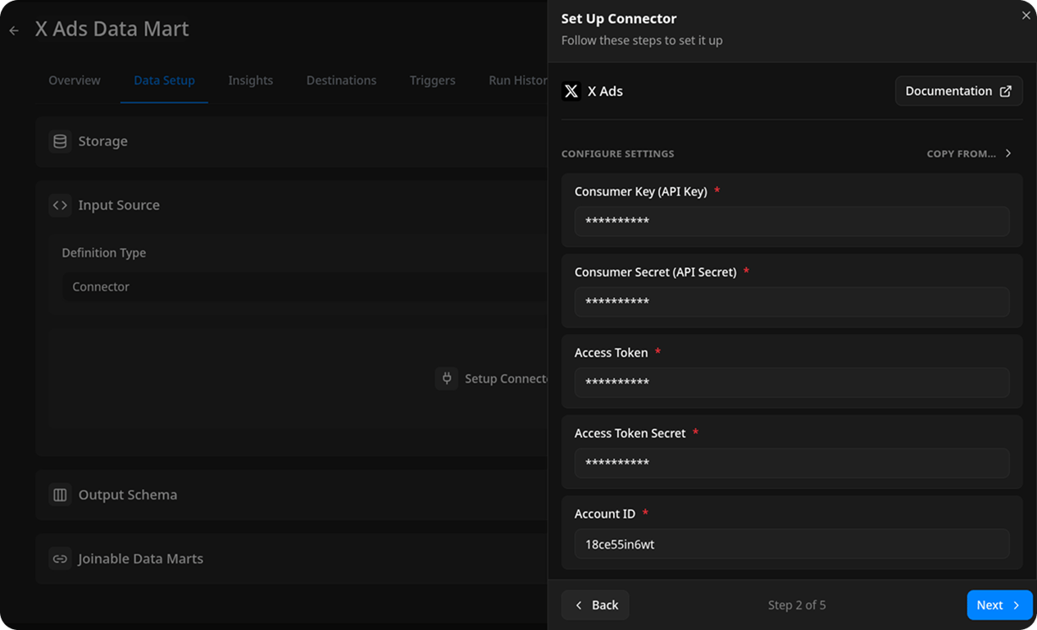This screenshot has width=1037, height=630.
Task: Click Next to continue setup
Action: pos(1000,605)
